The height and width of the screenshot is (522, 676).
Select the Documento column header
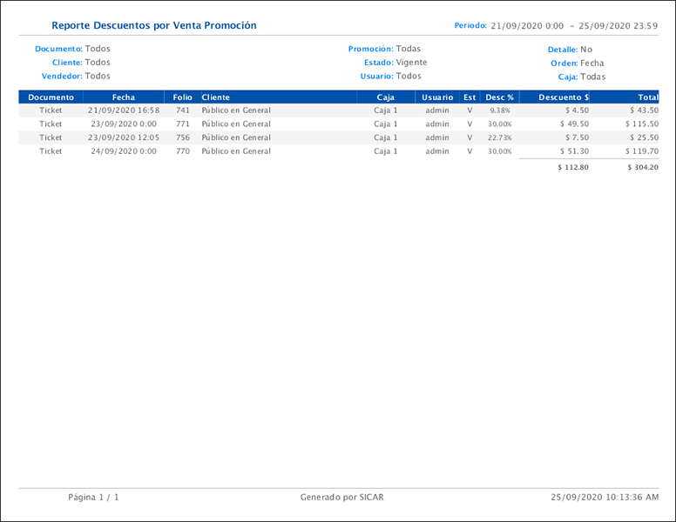point(51,97)
